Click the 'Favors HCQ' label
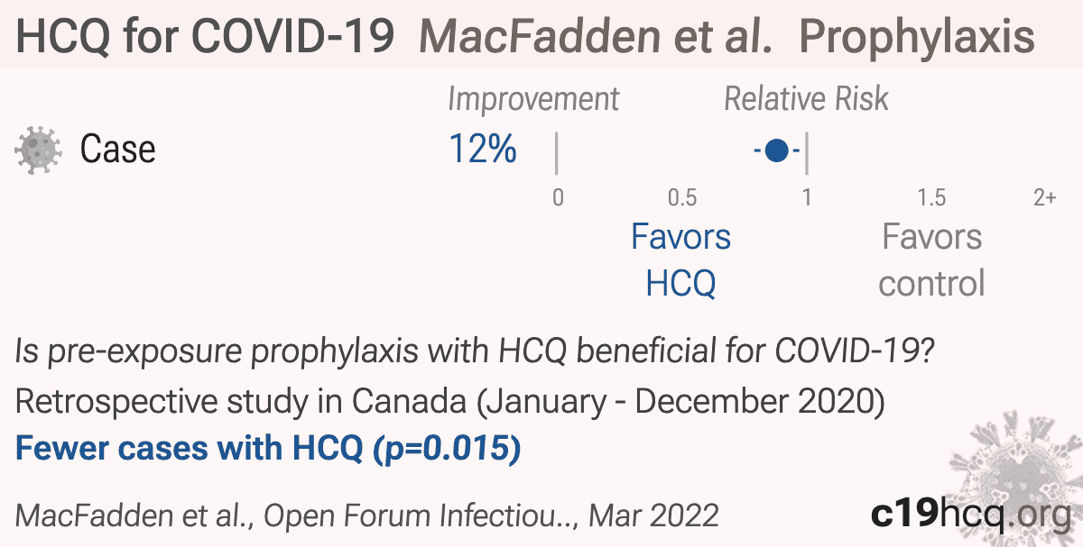The width and height of the screenshot is (1083, 547). click(681, 260)
